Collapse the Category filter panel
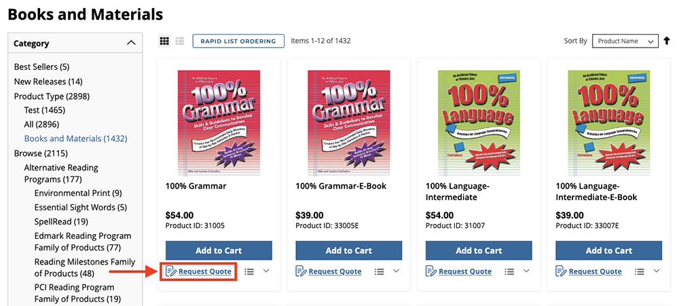Image resolution: width=679 pixels, height=306 pixels. (131, 43)
